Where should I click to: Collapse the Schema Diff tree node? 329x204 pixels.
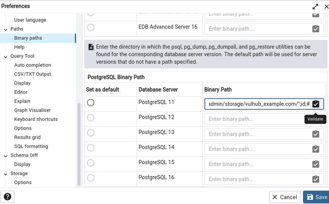pyautogui.click(x=5, y=156)
